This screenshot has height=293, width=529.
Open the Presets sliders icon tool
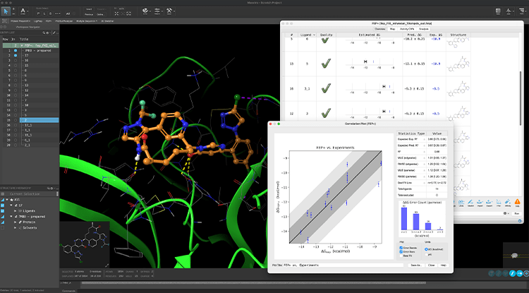[x=157, y=11]
